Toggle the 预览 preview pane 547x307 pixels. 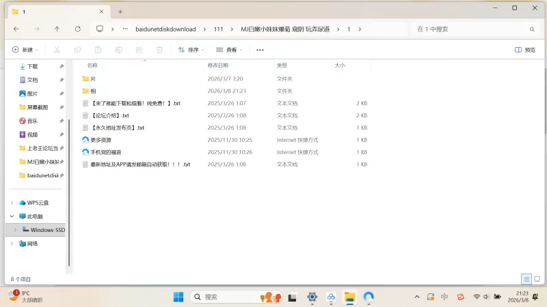tap(524, 50)
